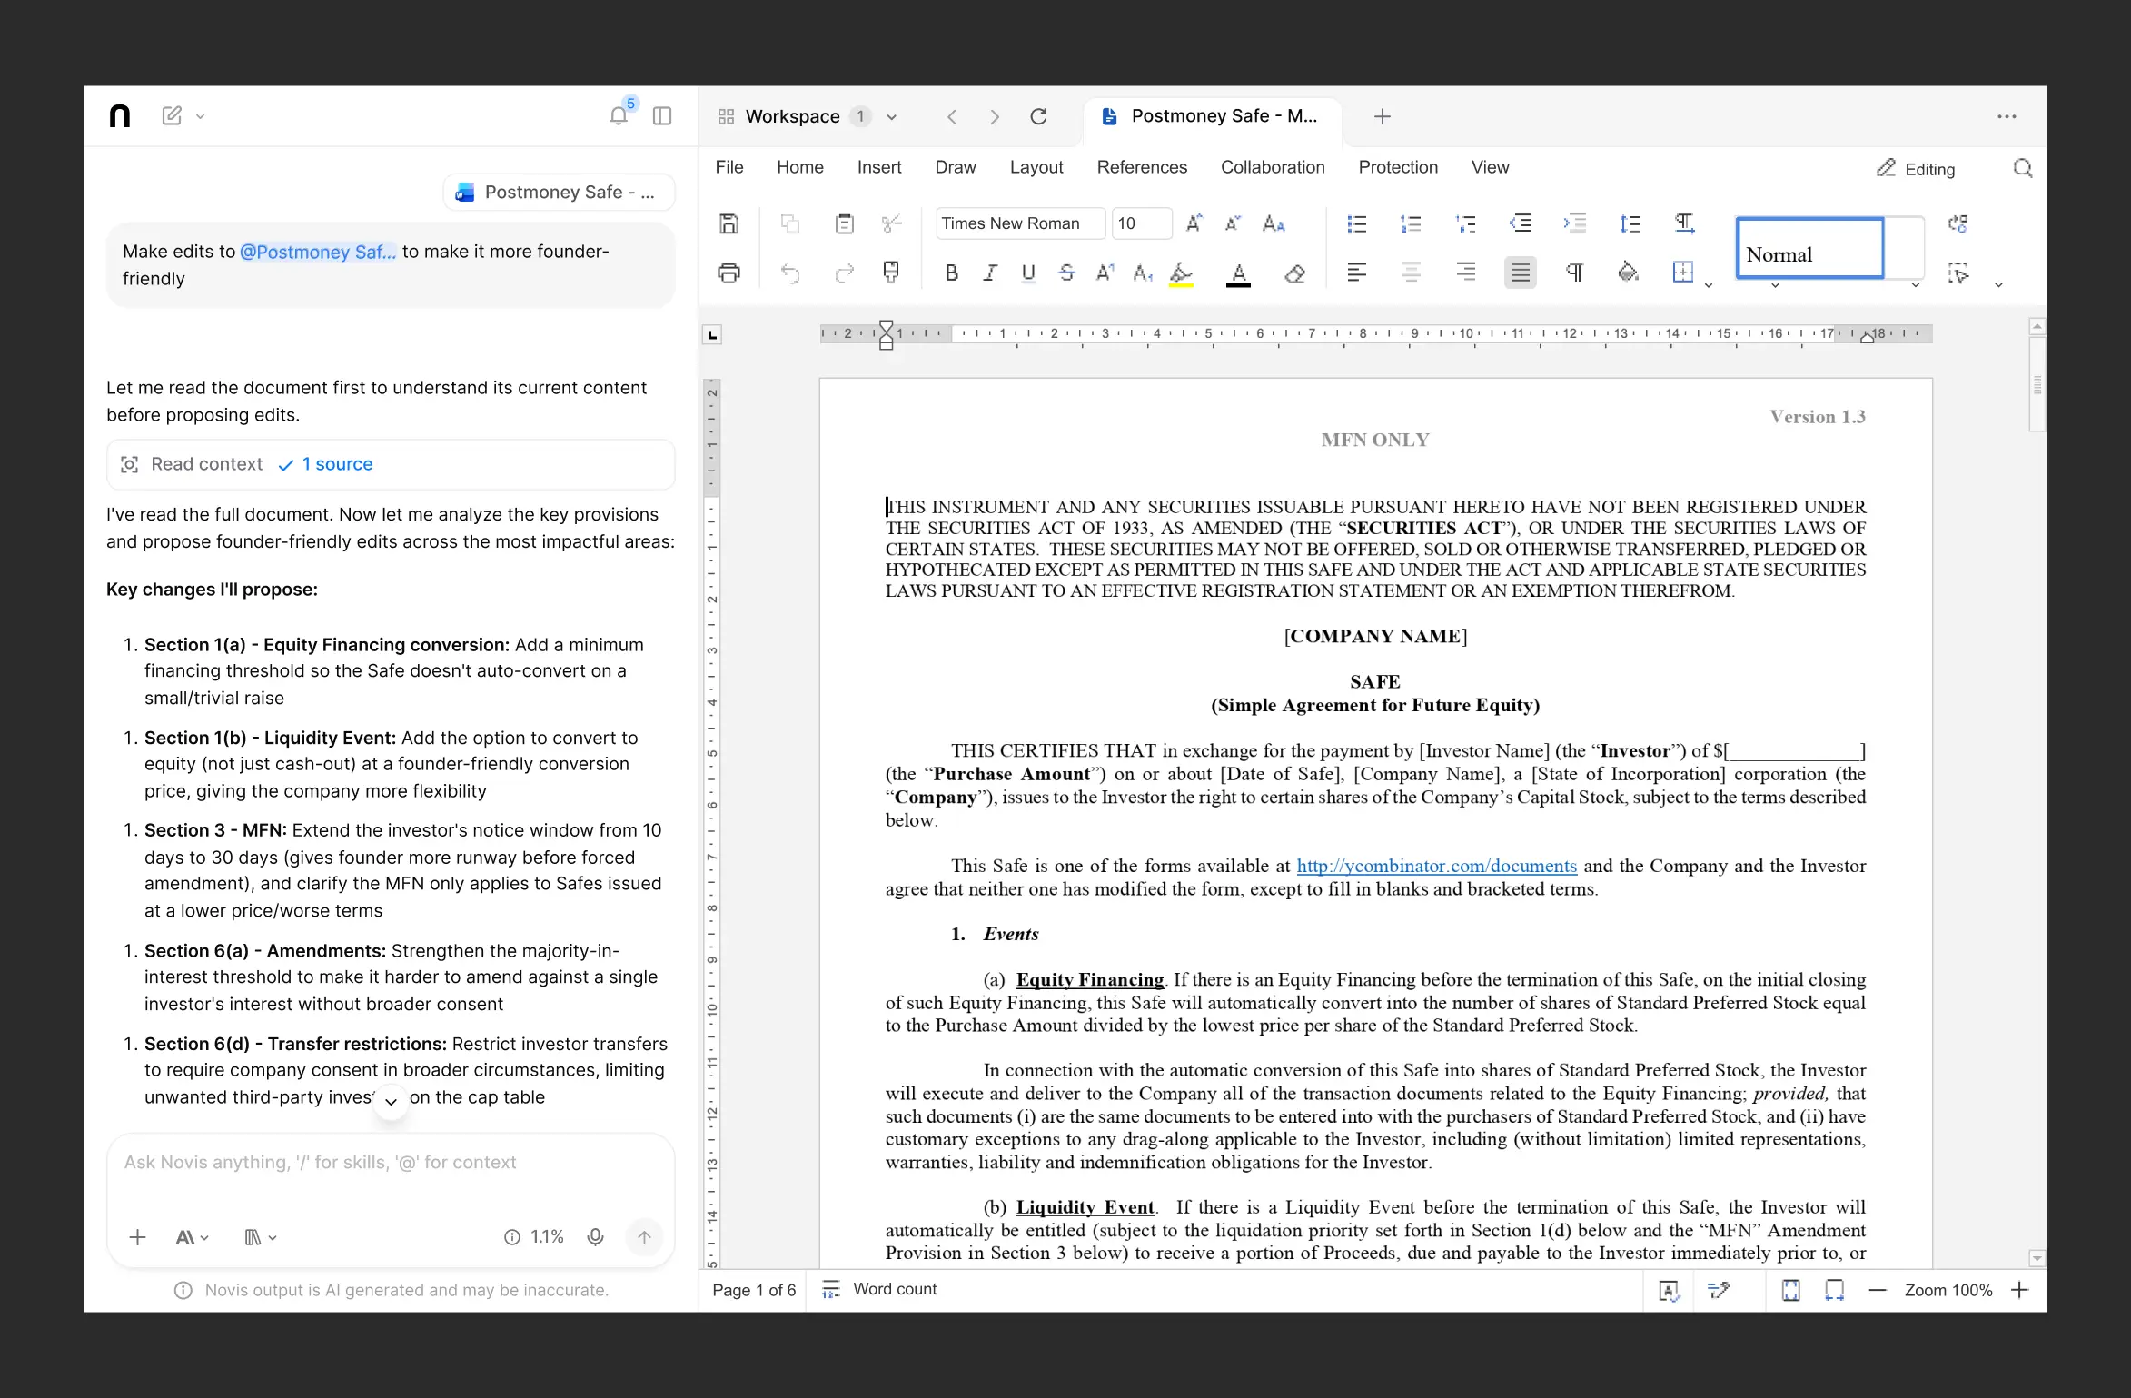Screen dimensions: 2131x1398
Task: Click the Save document icon
Action: click(x=729, y=223)
